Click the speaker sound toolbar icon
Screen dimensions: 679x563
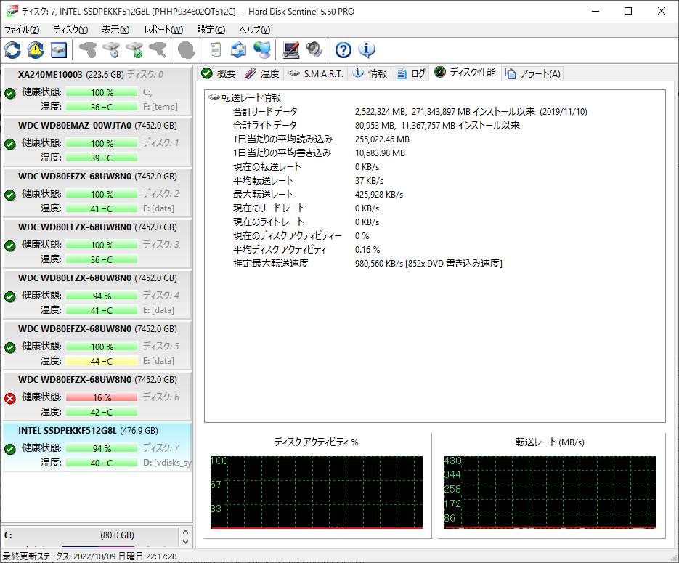(314, 50)
